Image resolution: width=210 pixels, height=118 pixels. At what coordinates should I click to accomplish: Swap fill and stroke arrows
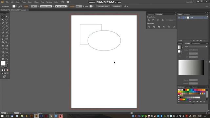point(7,62)
